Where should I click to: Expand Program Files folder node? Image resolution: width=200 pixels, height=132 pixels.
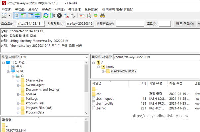coord(18,104)
